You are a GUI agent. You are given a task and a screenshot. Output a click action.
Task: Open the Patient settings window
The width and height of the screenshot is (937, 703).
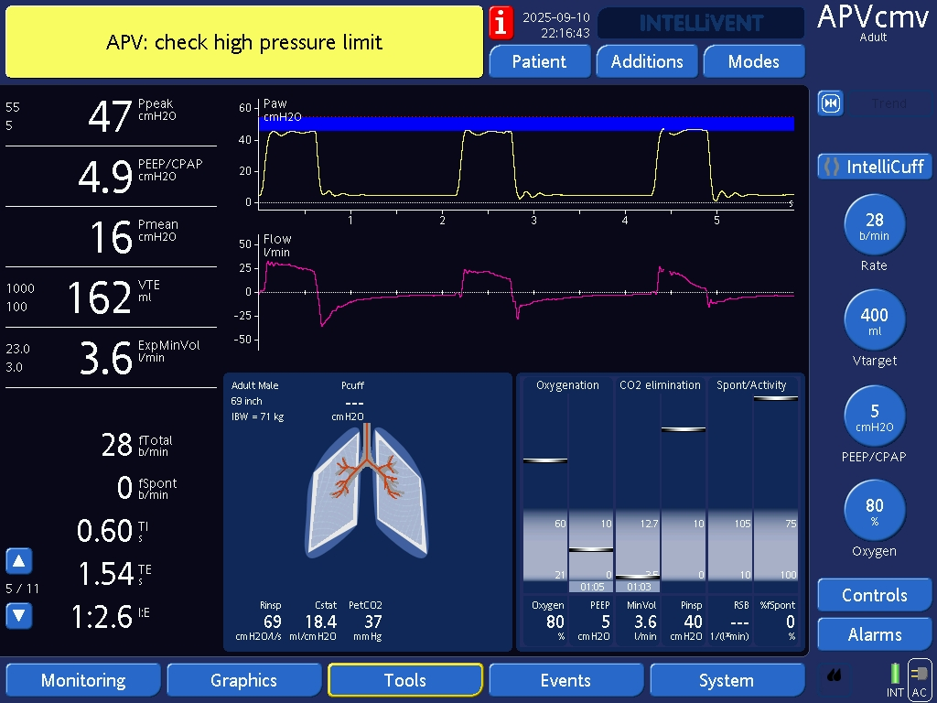pyautogui.click(x=539, y=61)
